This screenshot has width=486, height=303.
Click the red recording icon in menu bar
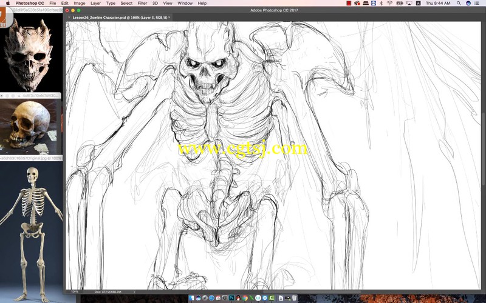pos(349,3)
